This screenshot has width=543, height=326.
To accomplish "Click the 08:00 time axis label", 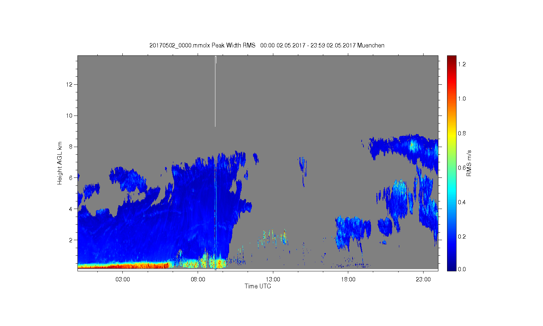I will (198, 280).
